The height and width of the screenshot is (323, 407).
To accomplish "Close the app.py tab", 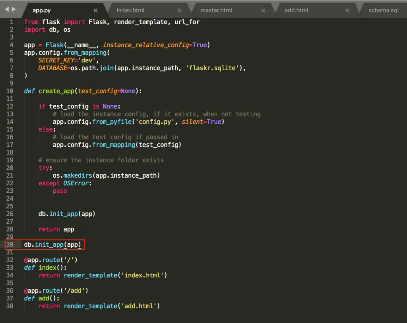I will point(95,10).
